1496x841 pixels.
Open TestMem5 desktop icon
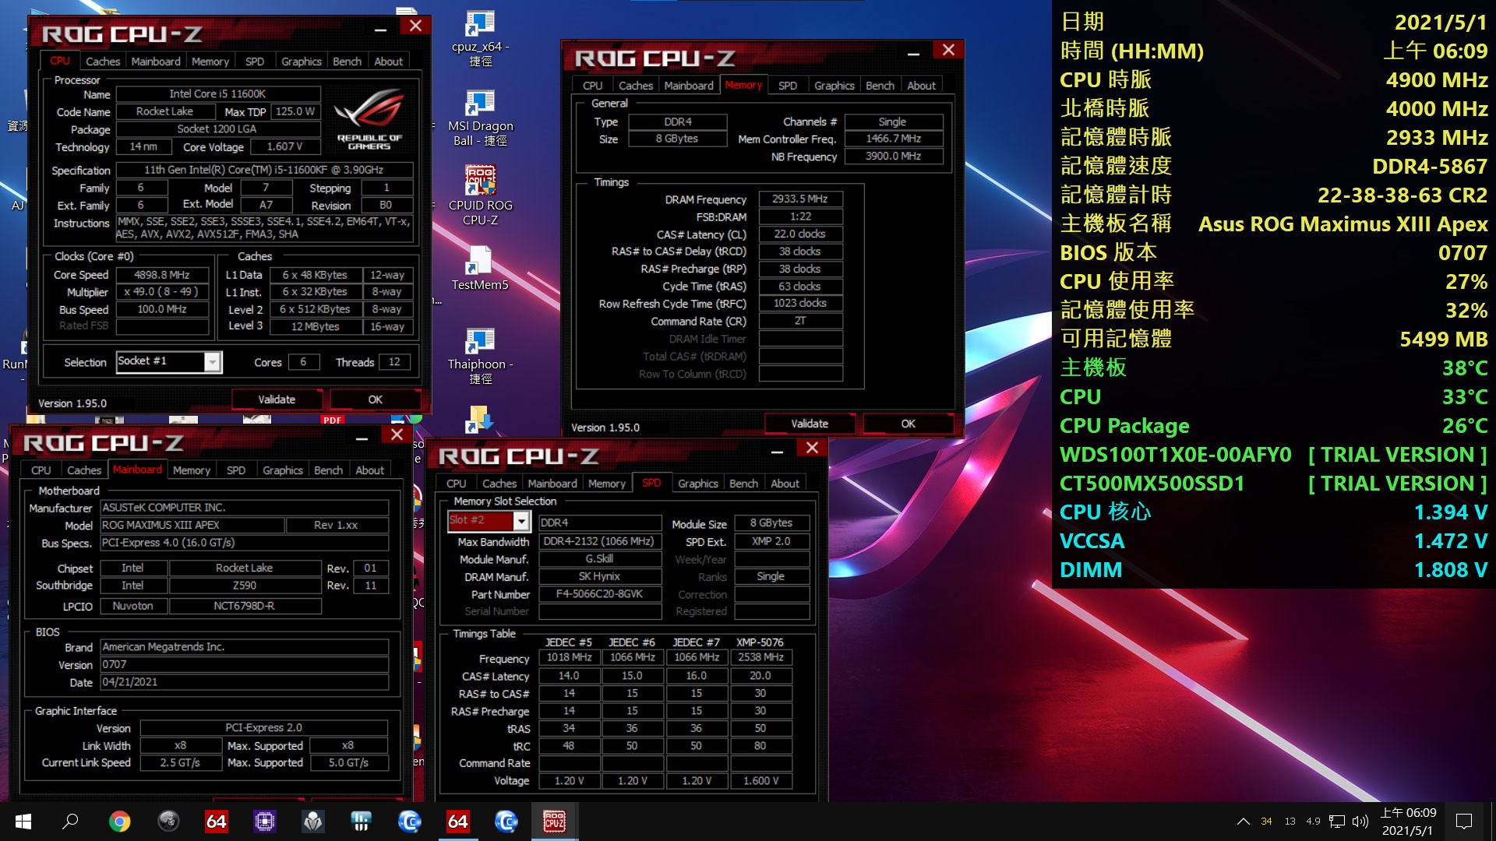tap(480, 269)
